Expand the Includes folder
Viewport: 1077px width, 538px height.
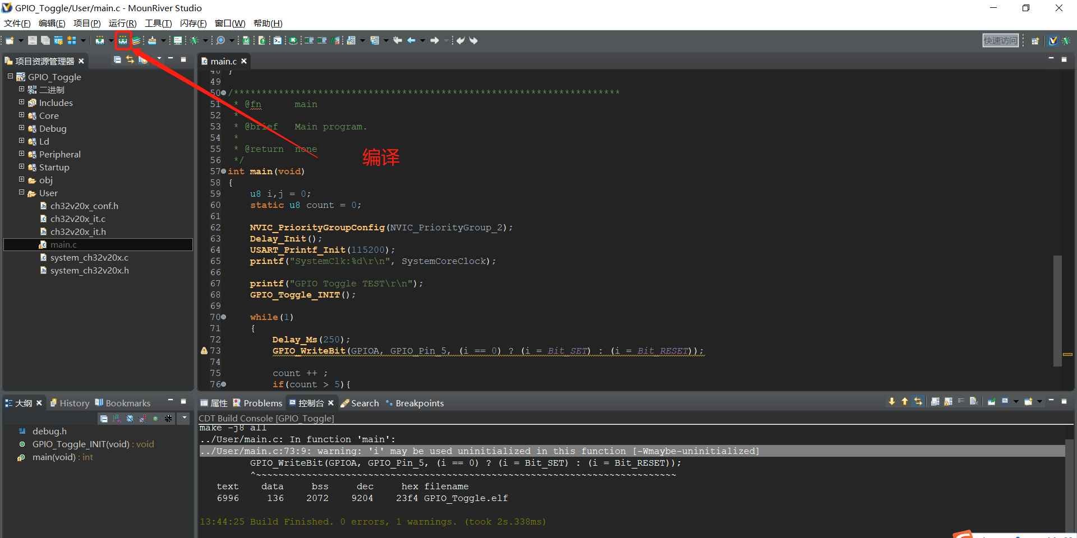[21, 102]
